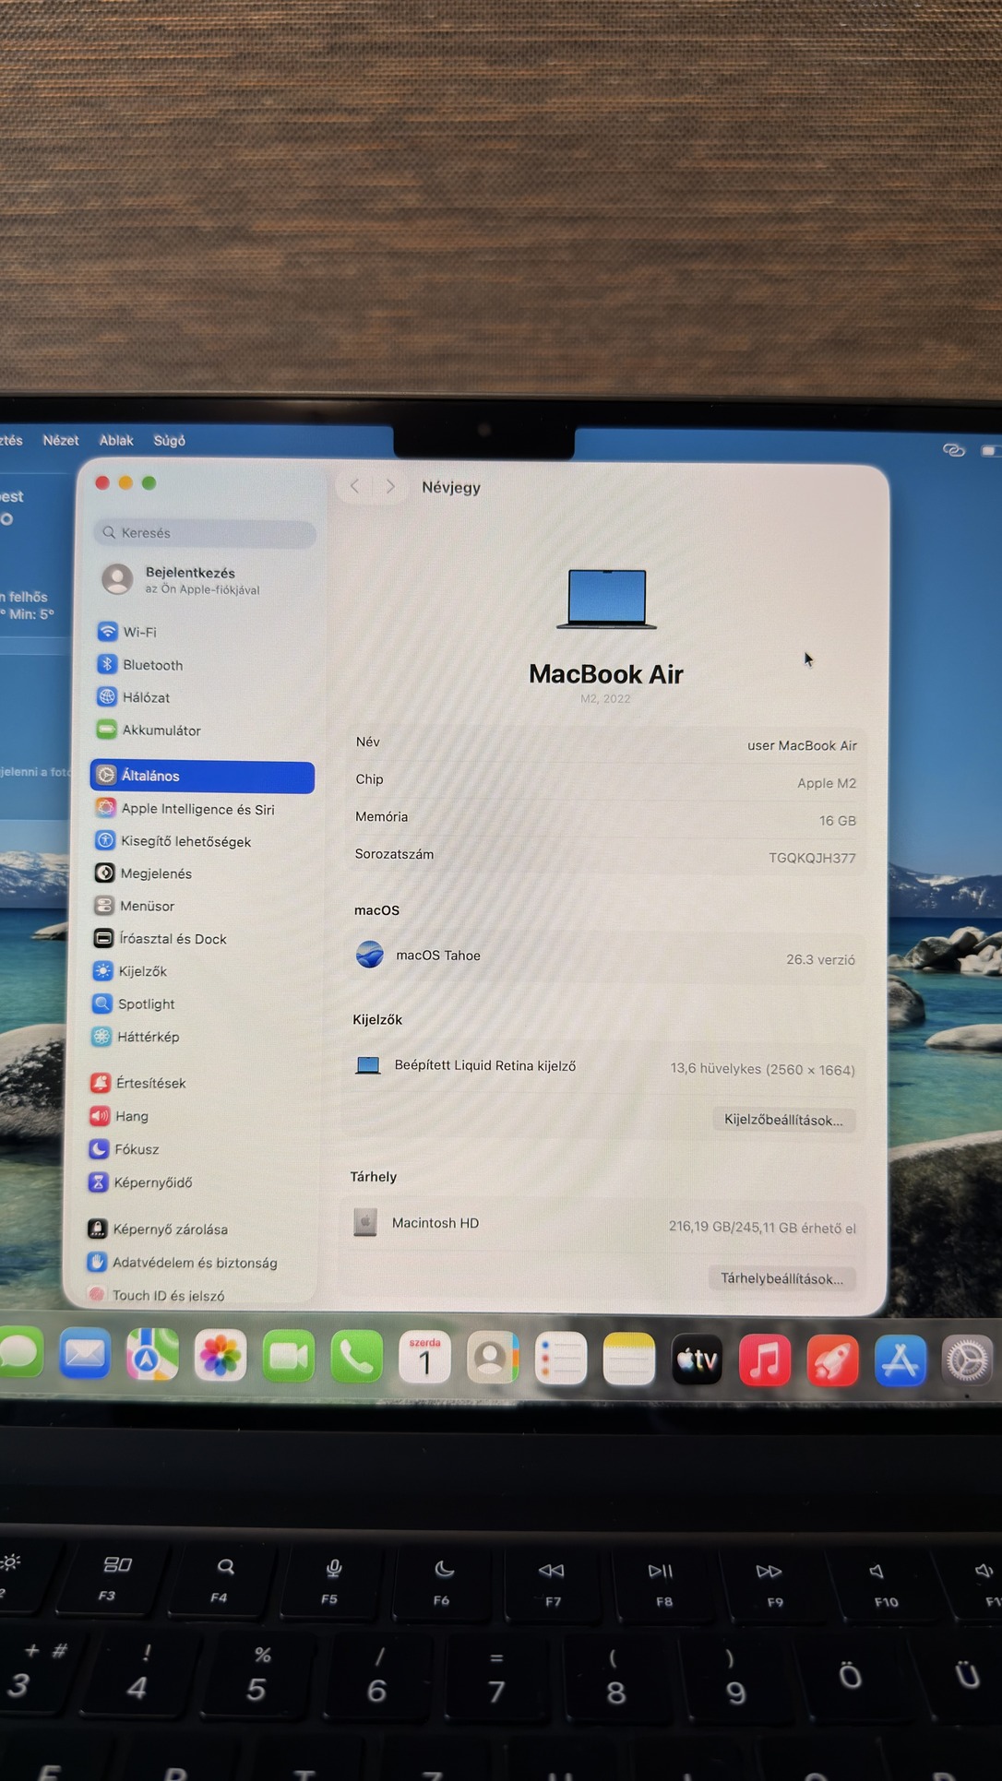Open Maps from the Dock

point(152,1356)
